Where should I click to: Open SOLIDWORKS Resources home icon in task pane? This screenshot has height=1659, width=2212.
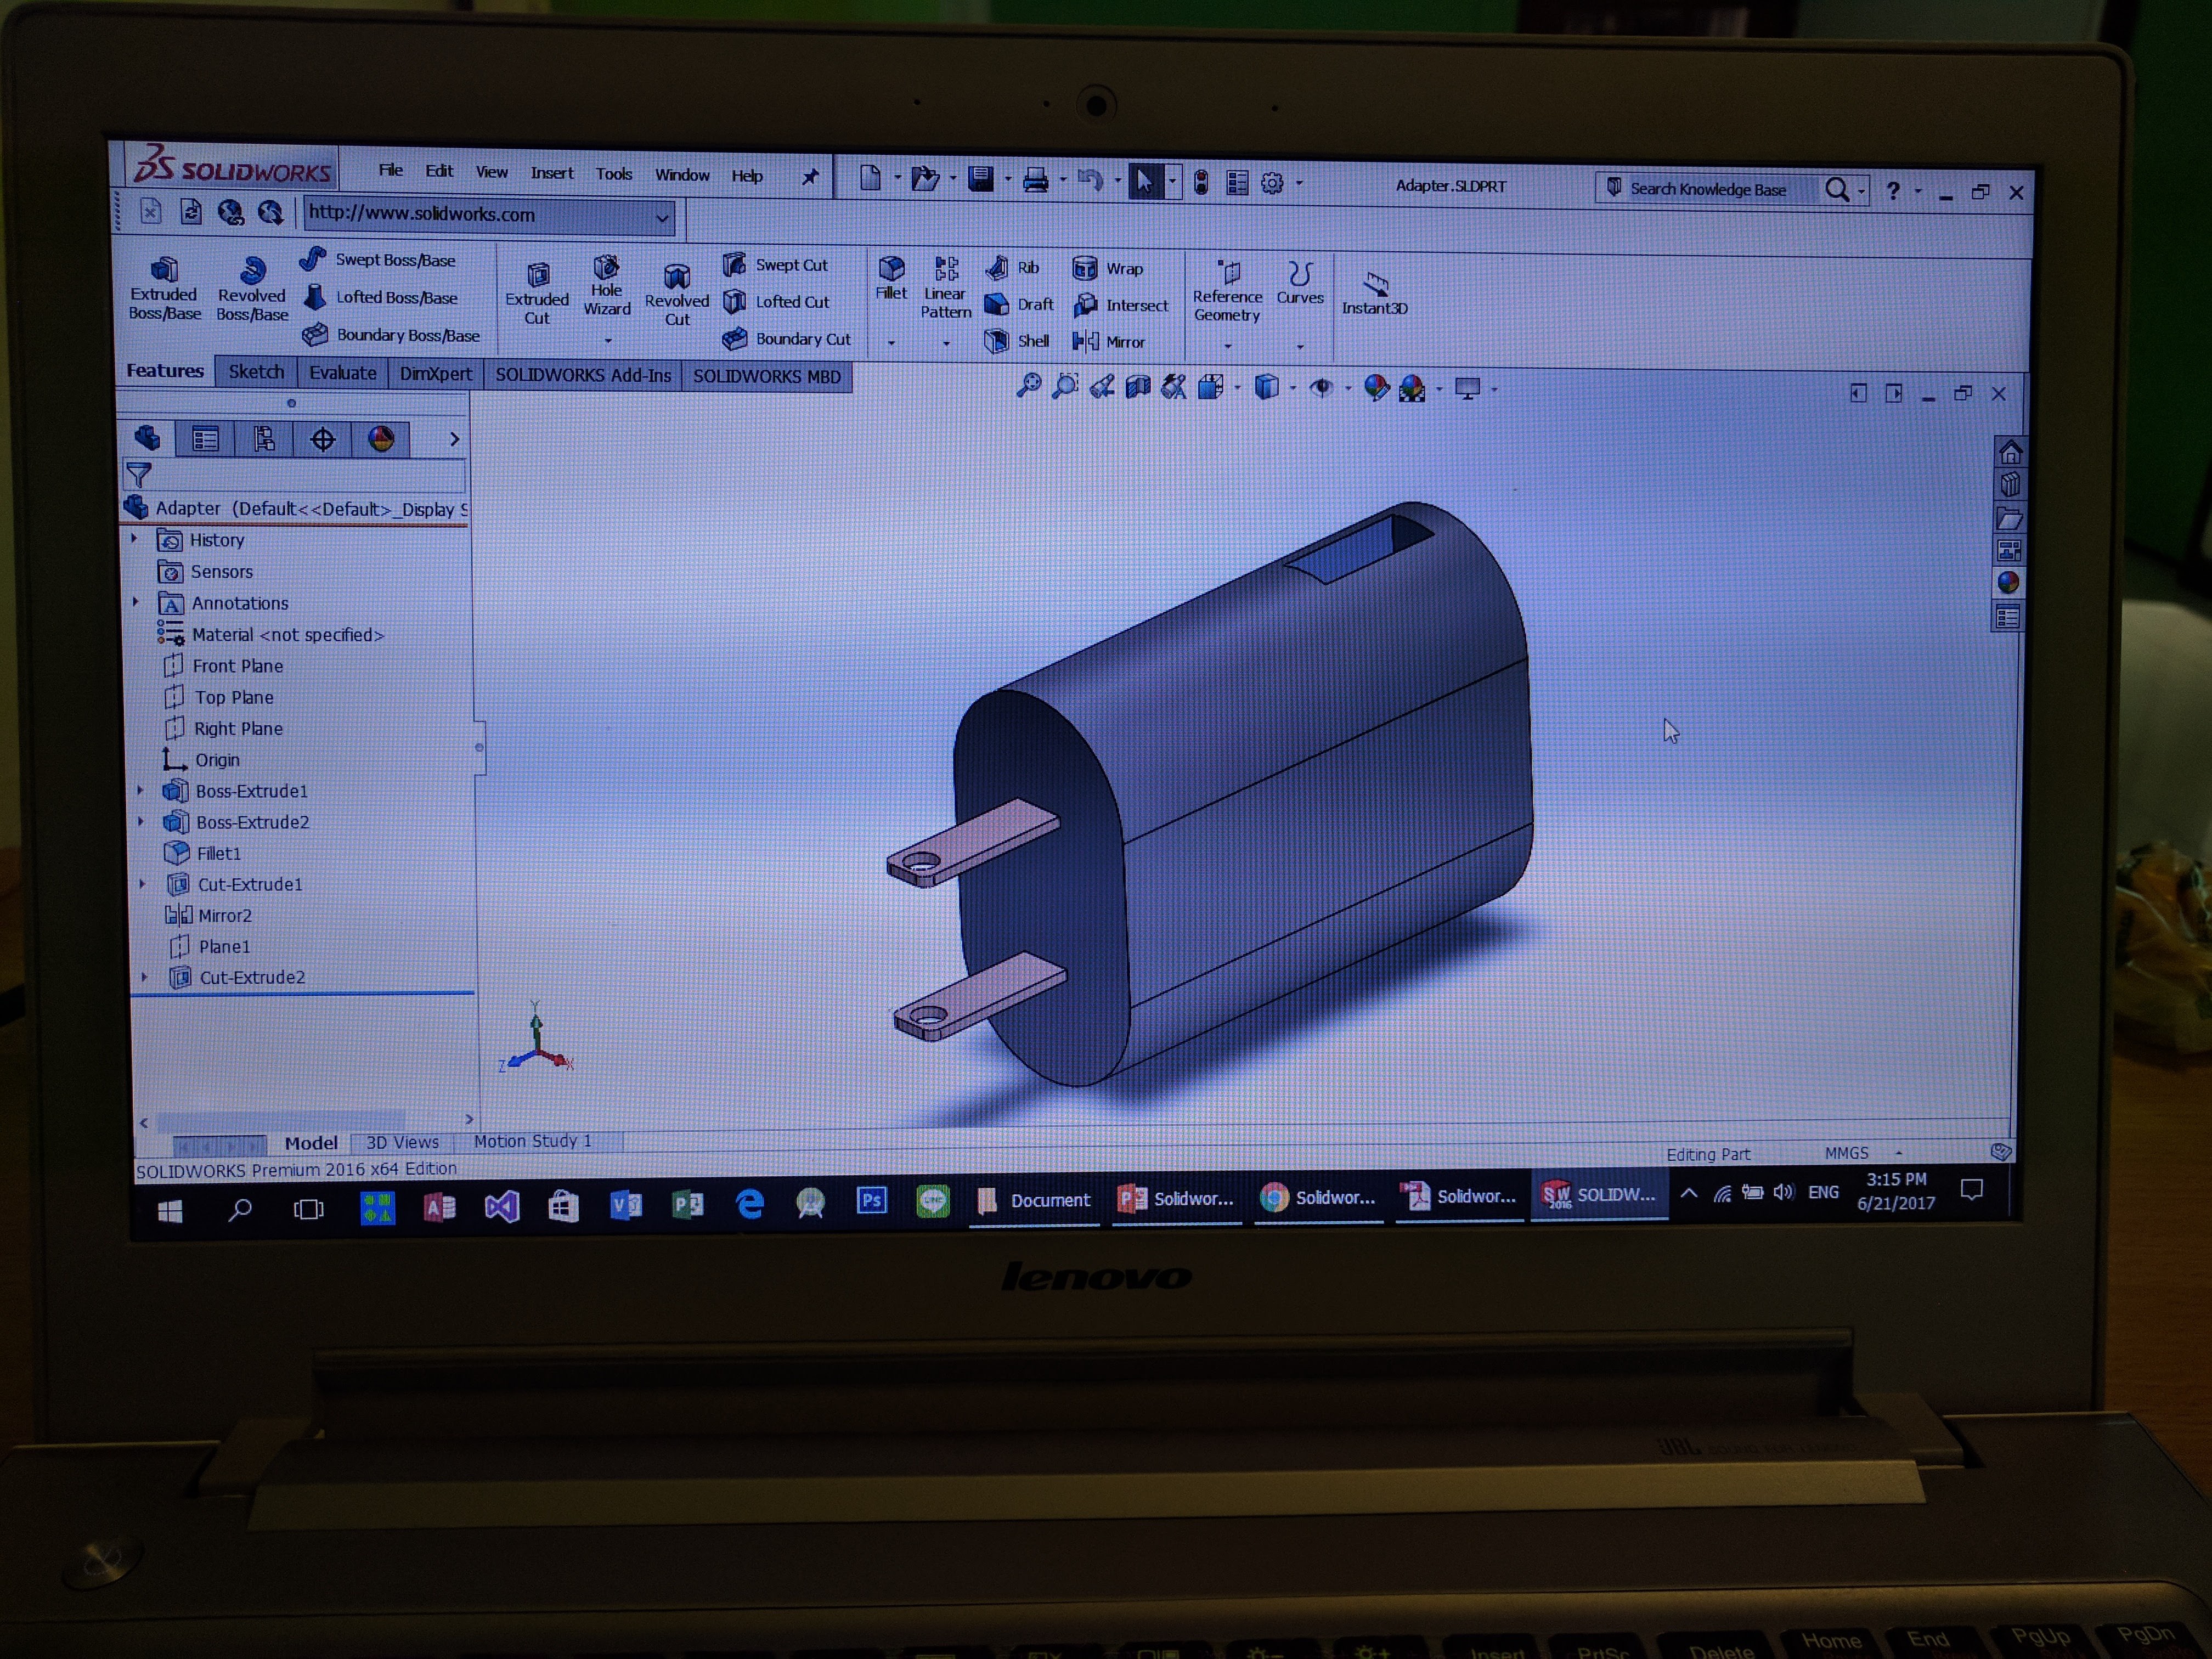2010,452
